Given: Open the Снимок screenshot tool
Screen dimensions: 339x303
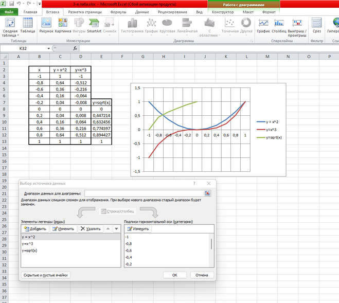Looking at the screenshot, I should [x=110, y=26].
